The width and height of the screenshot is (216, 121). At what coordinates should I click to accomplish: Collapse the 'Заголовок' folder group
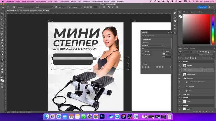[184, 78]
